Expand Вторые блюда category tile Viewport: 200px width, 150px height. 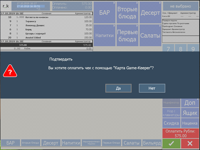pos(127,13)
